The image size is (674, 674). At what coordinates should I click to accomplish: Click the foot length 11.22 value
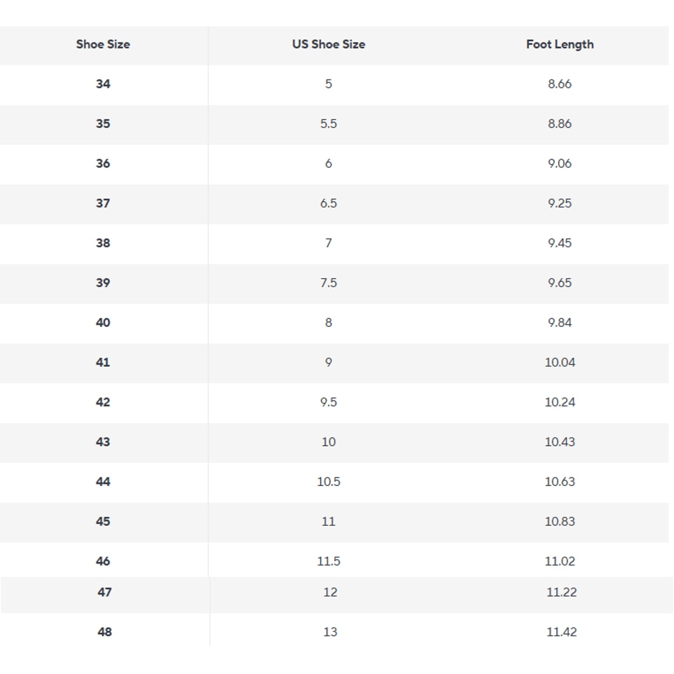pos(561,592)
